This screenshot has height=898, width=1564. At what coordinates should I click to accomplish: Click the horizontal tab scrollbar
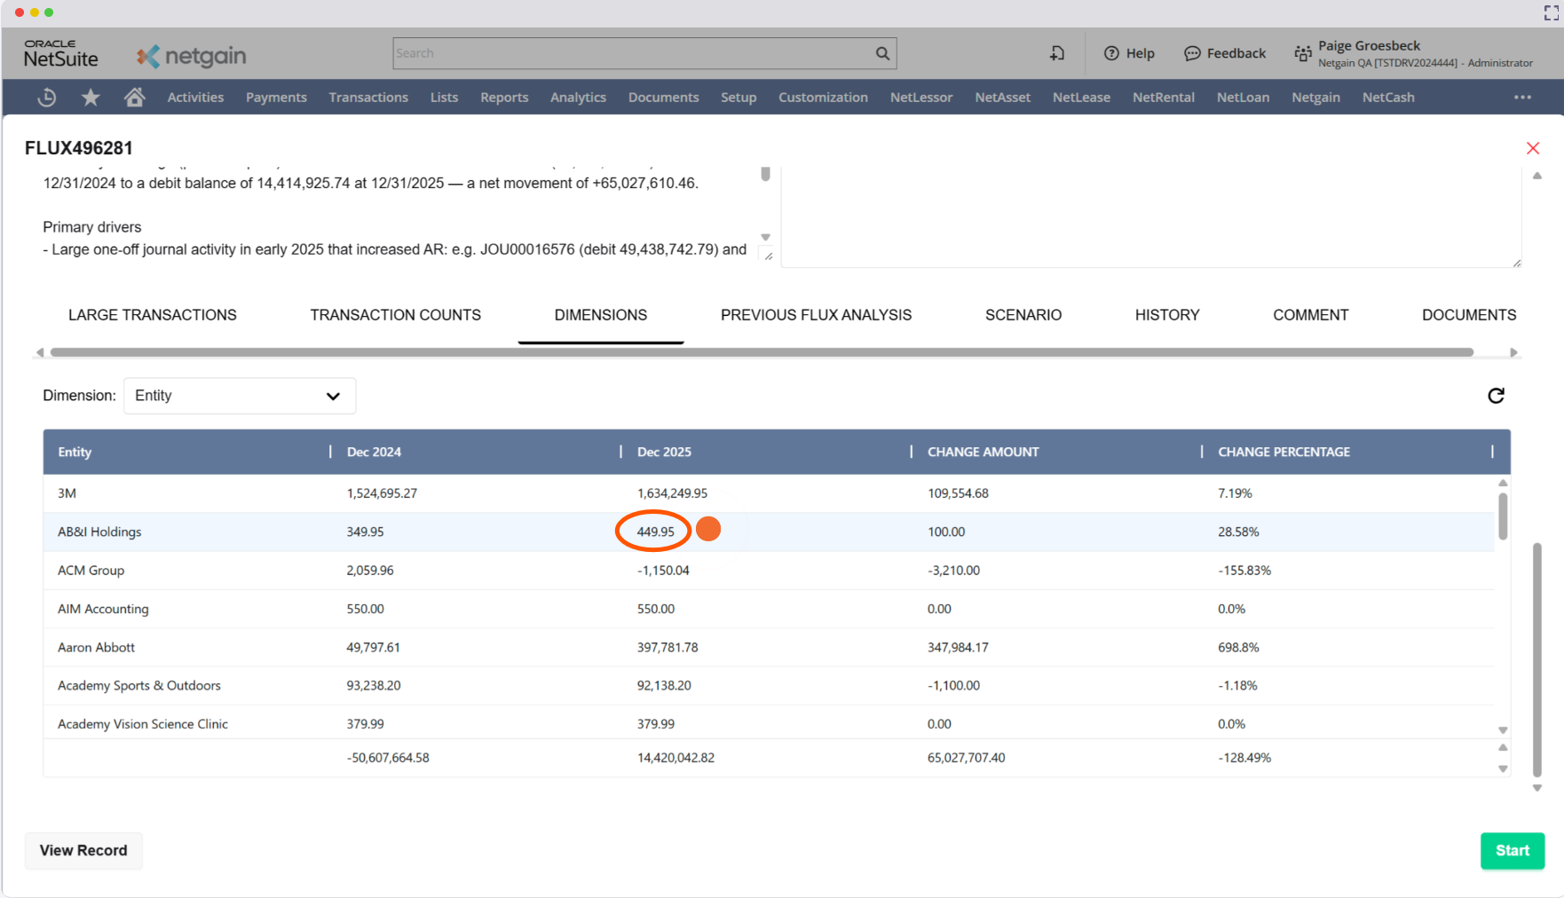(762, 352)
